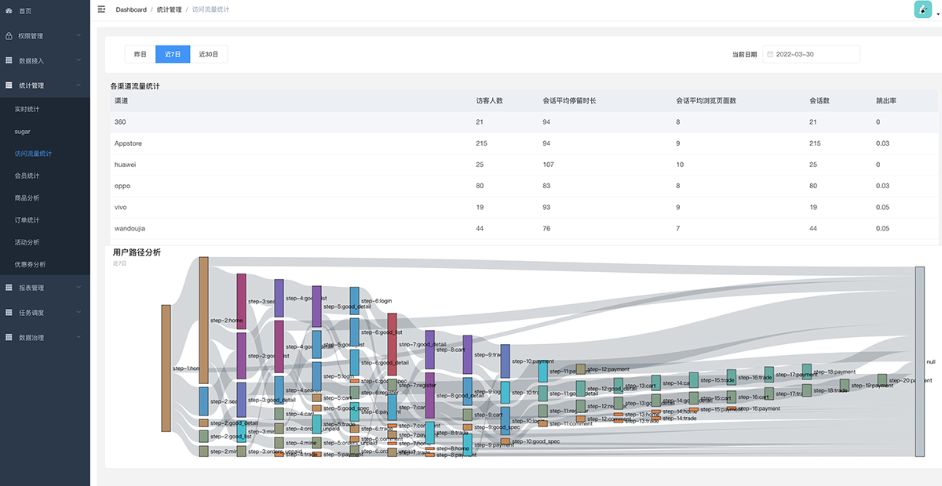
Task: Click the tall step-2:home Sankey node
Action: click(x=203, y=319)
